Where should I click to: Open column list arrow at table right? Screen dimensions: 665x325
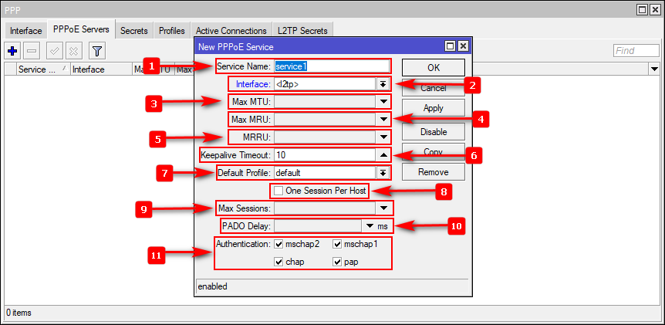pyautogui.click(x=653, y=69)
